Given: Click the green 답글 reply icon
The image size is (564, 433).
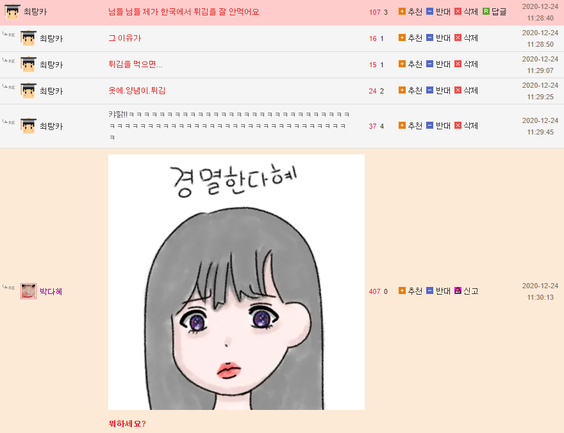Looking at the screenshot, I should tap(486, 12).
